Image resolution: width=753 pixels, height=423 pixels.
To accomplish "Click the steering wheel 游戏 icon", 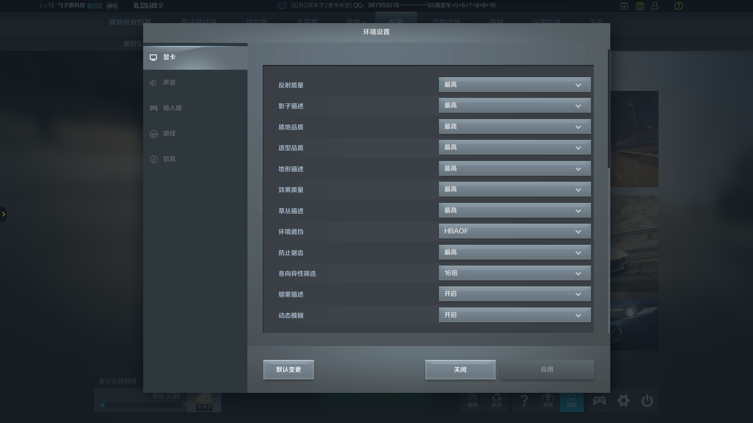I will pos(154,134).
